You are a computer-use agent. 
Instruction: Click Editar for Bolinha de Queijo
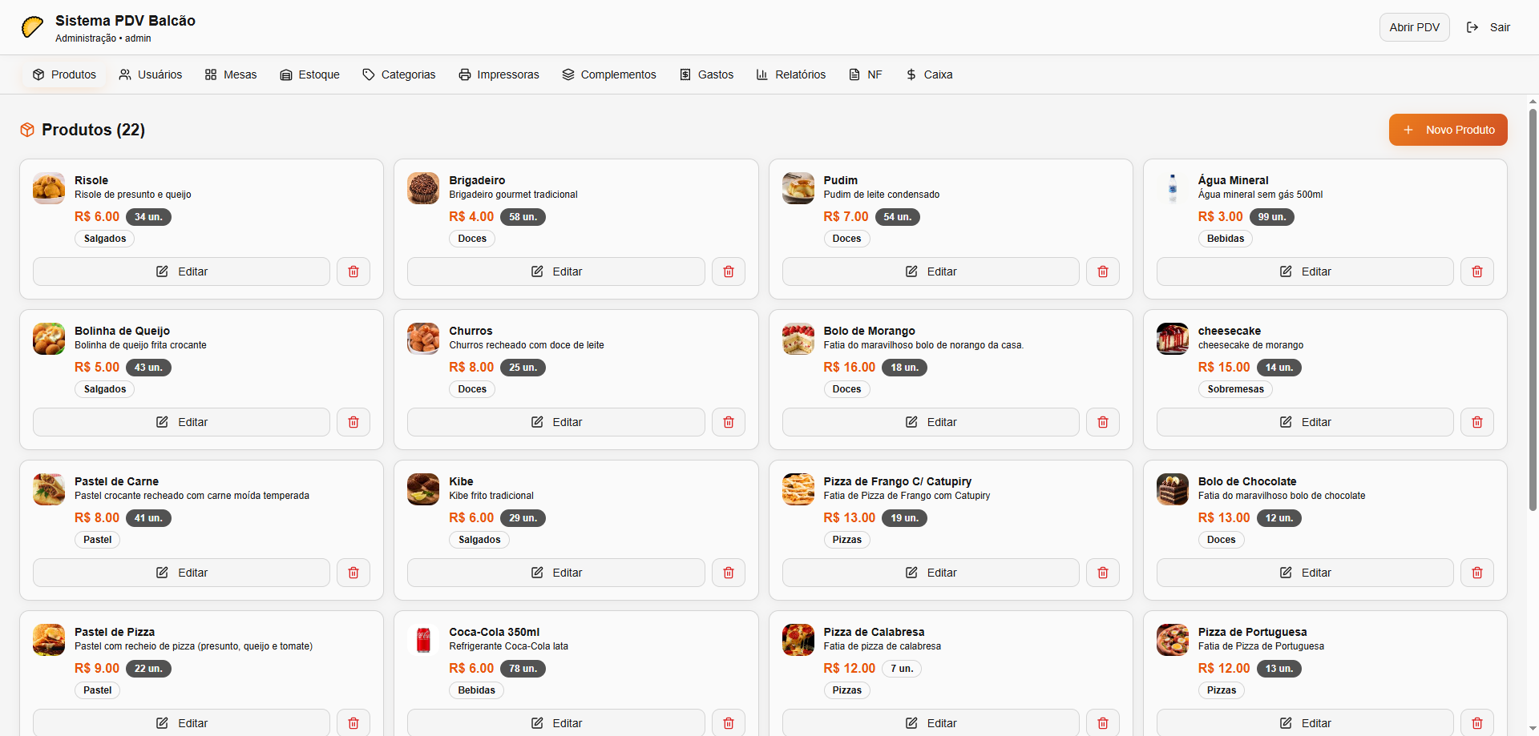181,422
